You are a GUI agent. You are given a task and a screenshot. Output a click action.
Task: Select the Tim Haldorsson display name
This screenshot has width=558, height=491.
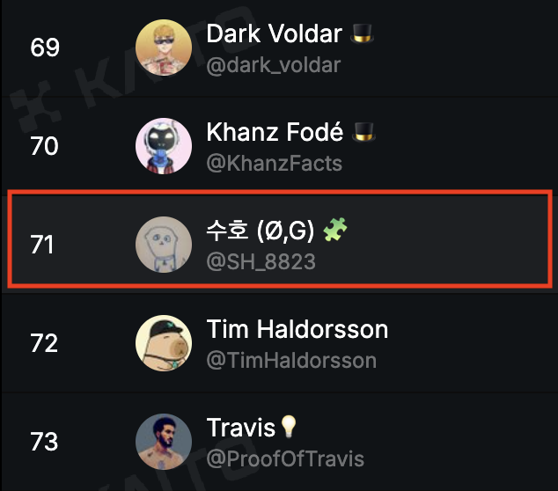click(297, 329)
